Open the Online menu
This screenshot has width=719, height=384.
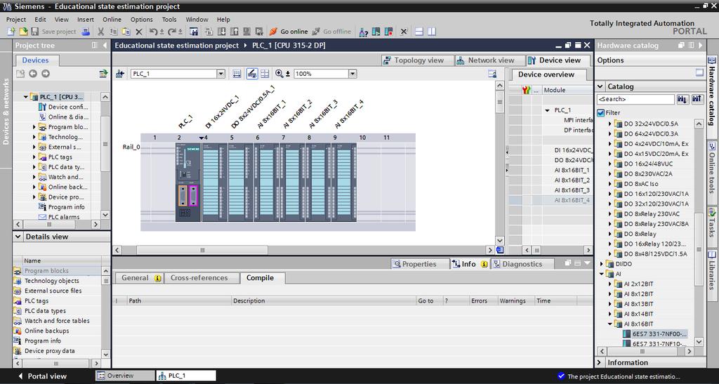coord(112,19)
